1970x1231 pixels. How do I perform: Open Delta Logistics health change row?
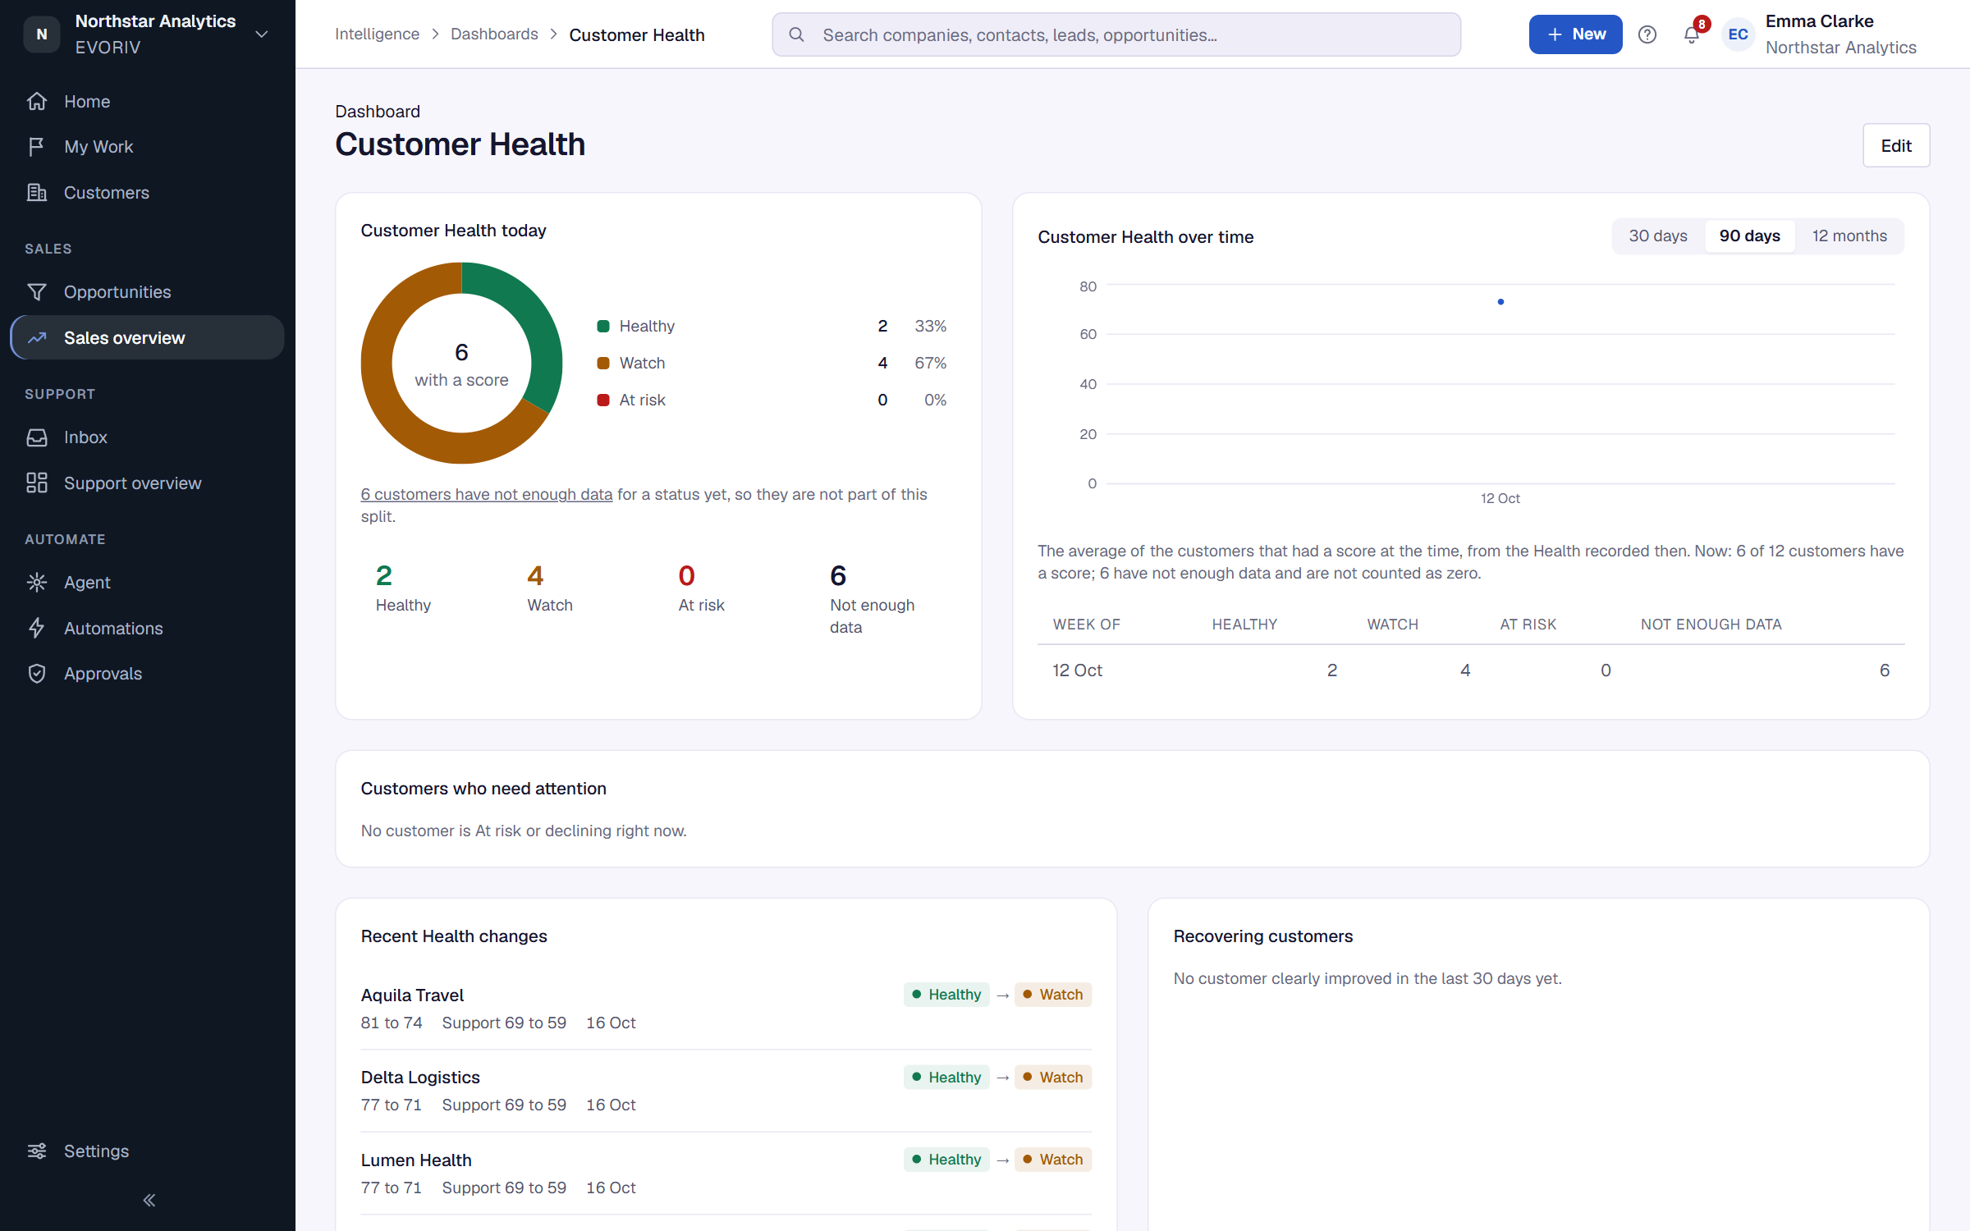(726, 1091)
